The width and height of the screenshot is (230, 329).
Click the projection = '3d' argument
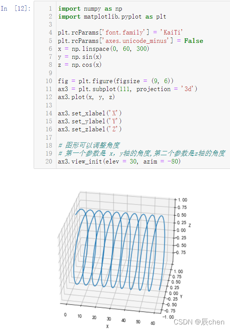click(165, 89)
